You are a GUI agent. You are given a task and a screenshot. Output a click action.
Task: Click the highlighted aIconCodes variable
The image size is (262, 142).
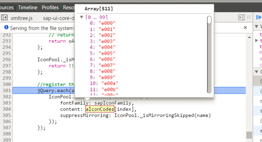100,109
